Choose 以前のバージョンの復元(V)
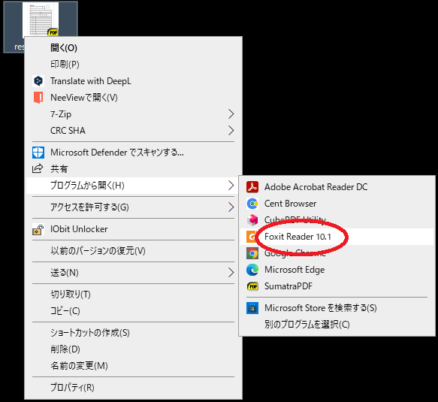438x402 pixels. [x=98, y=250]
